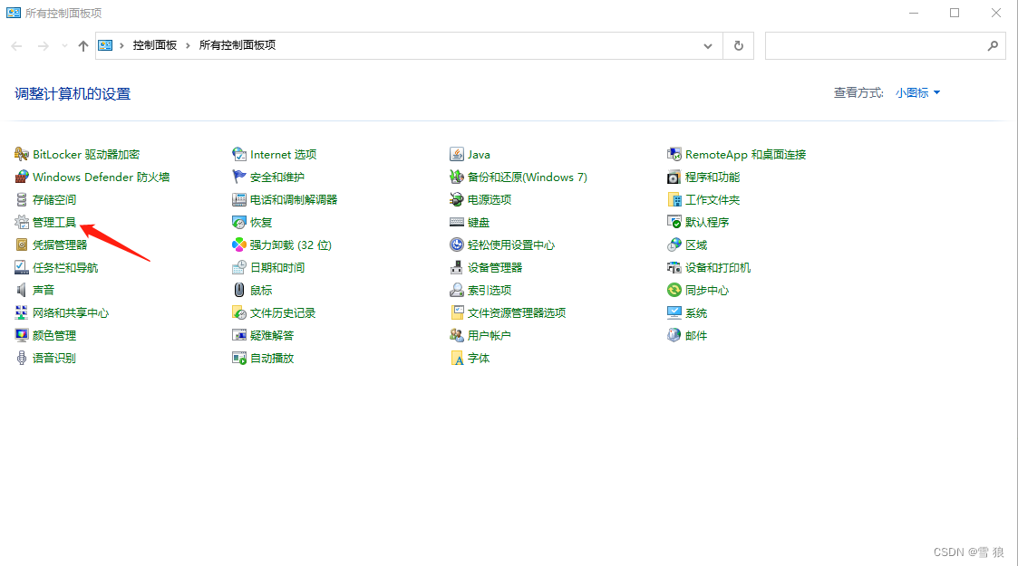Open the 小图标 view mode dropdown
Viewport: 1018px width, 566px height.
click(x=918, y=92)
